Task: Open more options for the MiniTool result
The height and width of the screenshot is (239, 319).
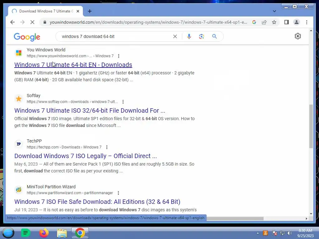Action: 118,193
